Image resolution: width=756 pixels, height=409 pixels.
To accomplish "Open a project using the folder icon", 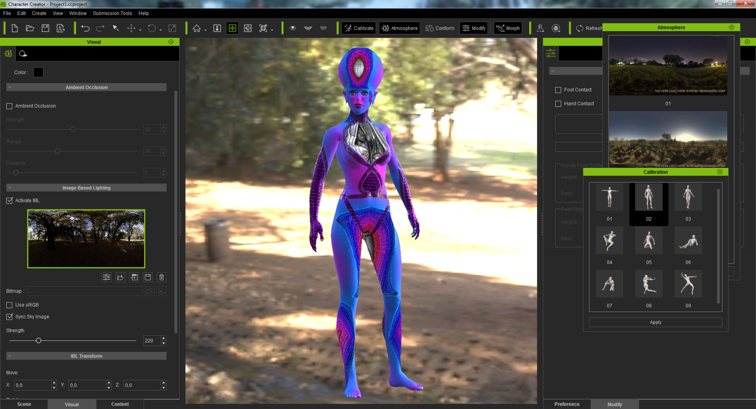I will [30, 28].
